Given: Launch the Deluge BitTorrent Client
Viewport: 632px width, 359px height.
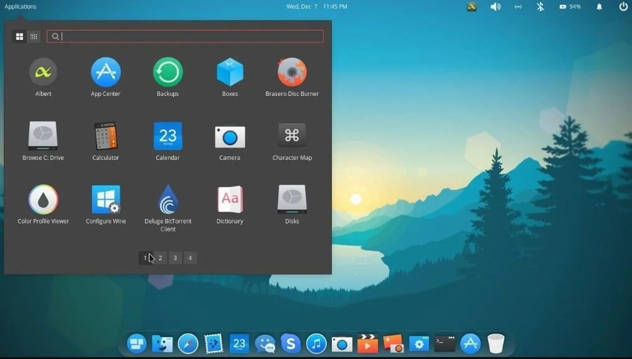Looking at the screenshot, I should click(x=167, y=199).
